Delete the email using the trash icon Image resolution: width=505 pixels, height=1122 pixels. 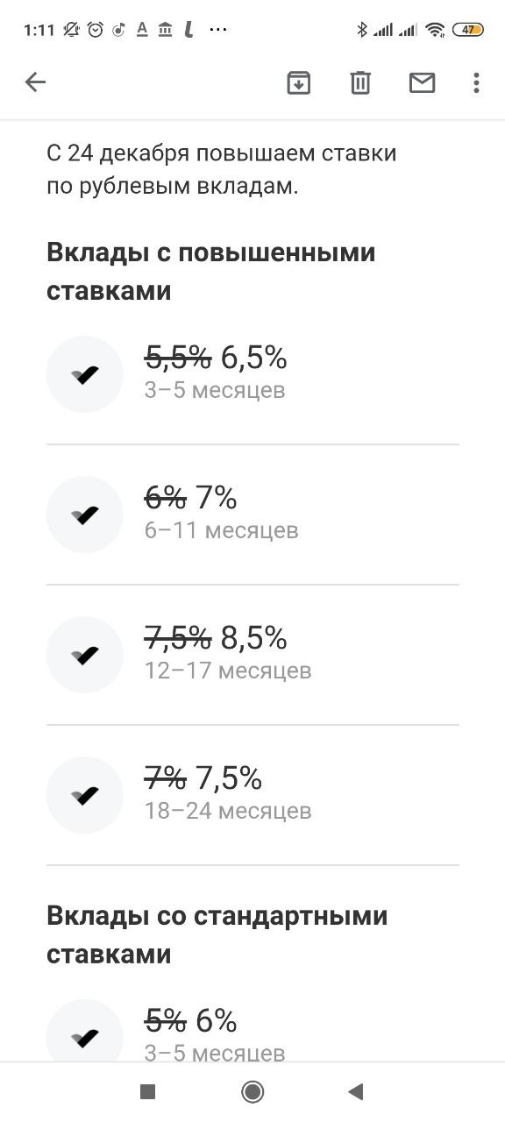360,82
